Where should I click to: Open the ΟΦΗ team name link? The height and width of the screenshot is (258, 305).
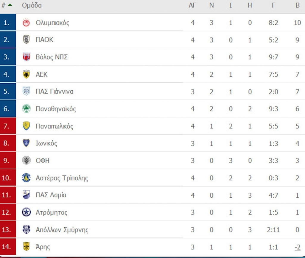point(43,161)
